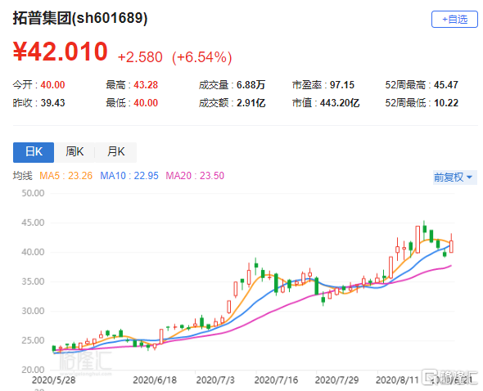The width and height of the screenshot is (483, 391).
Task: Click the stock title 拓普集团(sh601689)
Action: 80,18
